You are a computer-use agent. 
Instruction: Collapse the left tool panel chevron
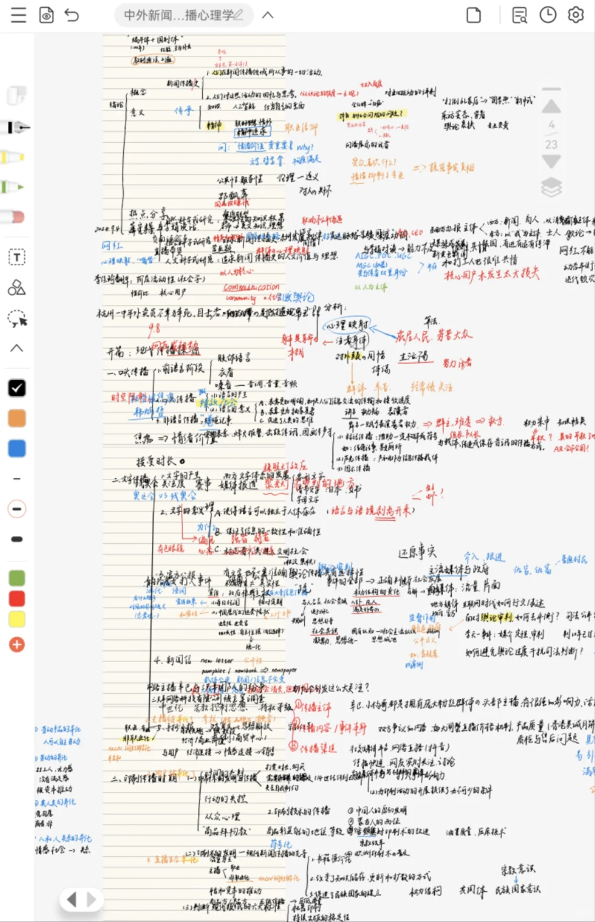coord(17,348)
